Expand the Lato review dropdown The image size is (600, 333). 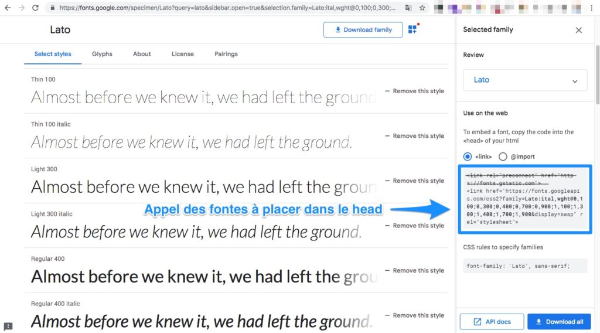[x=525, y=80]
